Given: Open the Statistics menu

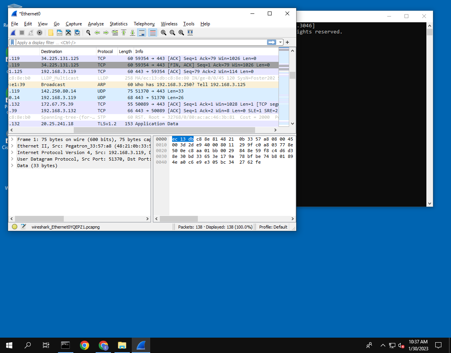Looking at the screenshot, I should pyautogui.click(x=118, y=24).
